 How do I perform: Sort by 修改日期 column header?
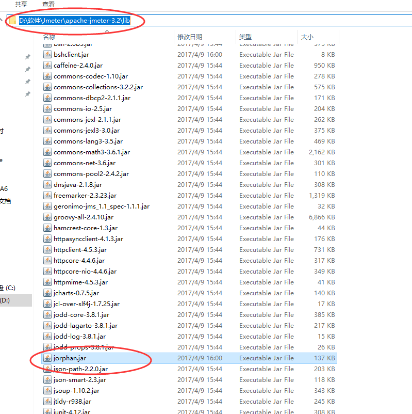190,37
